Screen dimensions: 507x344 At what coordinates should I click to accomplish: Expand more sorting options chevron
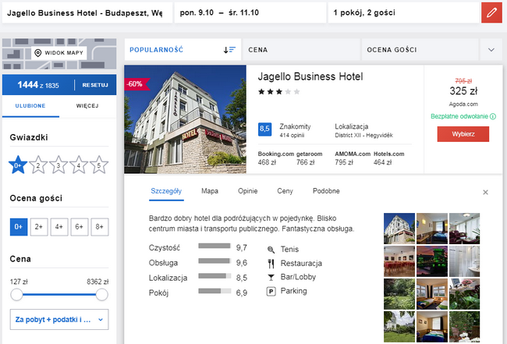coord(491,50)
